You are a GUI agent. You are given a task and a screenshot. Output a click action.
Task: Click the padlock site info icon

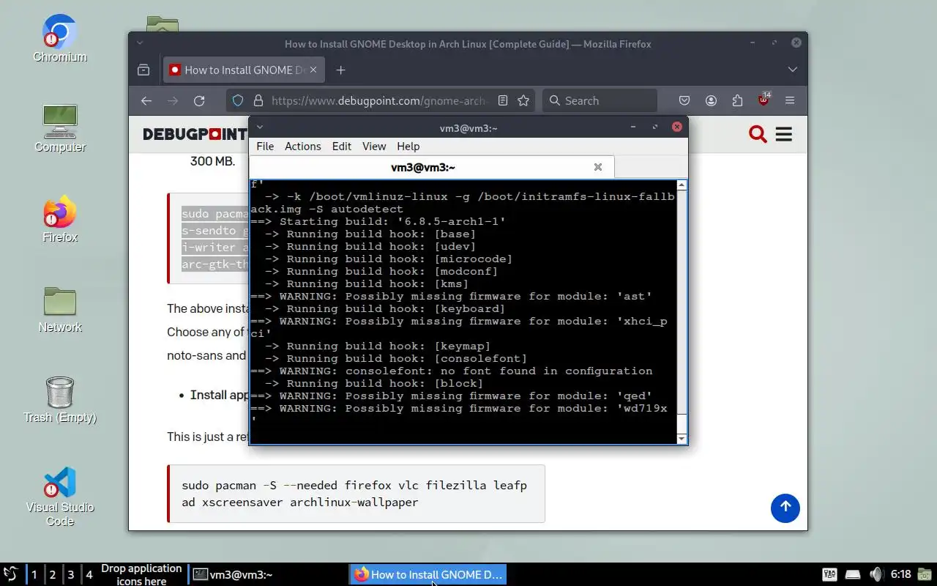coord(258,100)
